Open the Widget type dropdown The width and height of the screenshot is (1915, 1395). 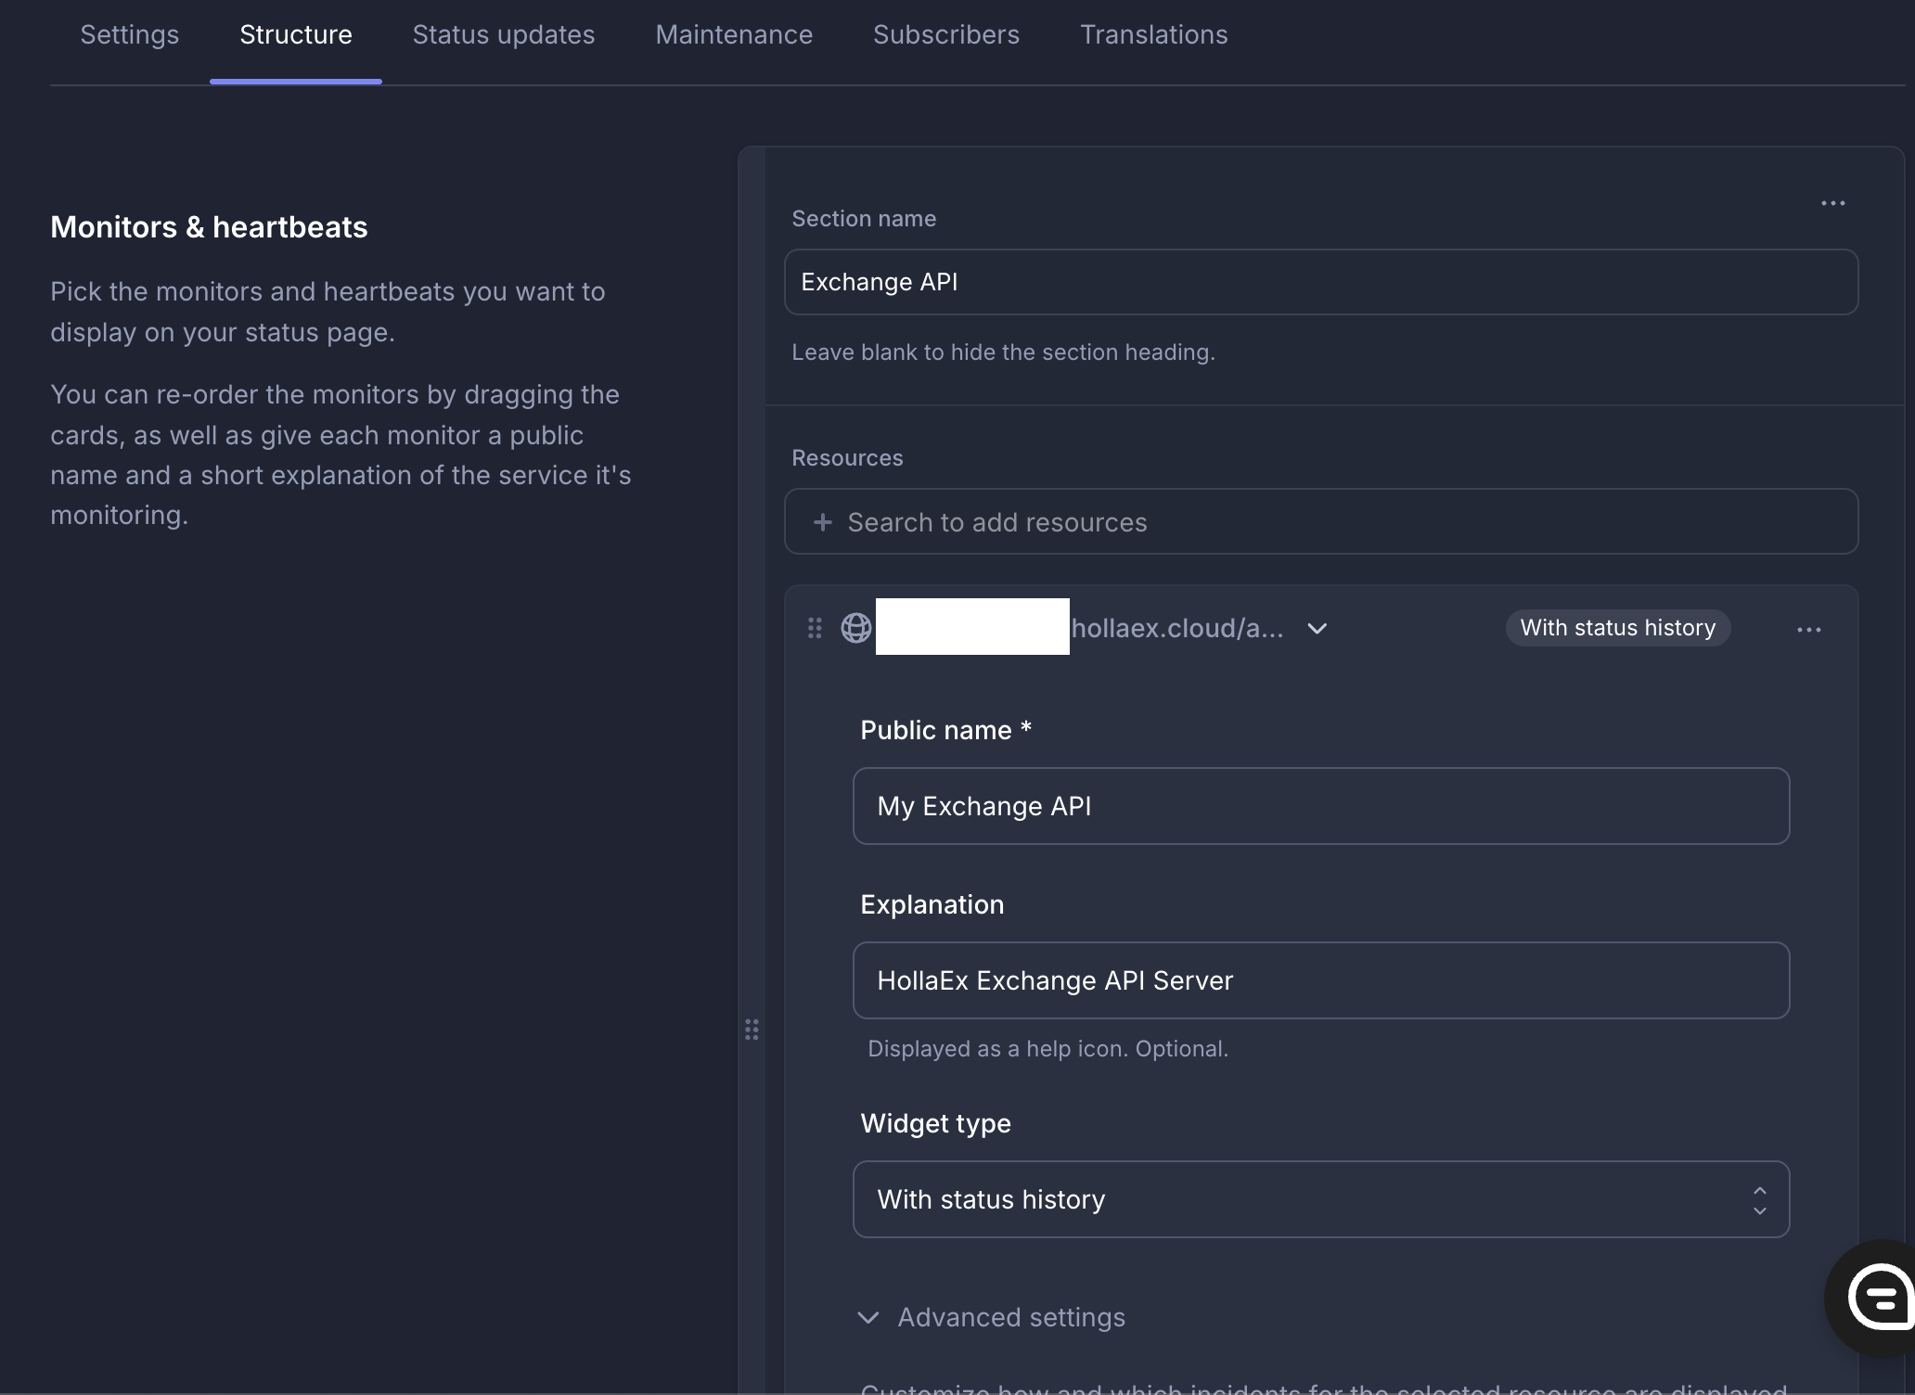tap(1320, 1199)
